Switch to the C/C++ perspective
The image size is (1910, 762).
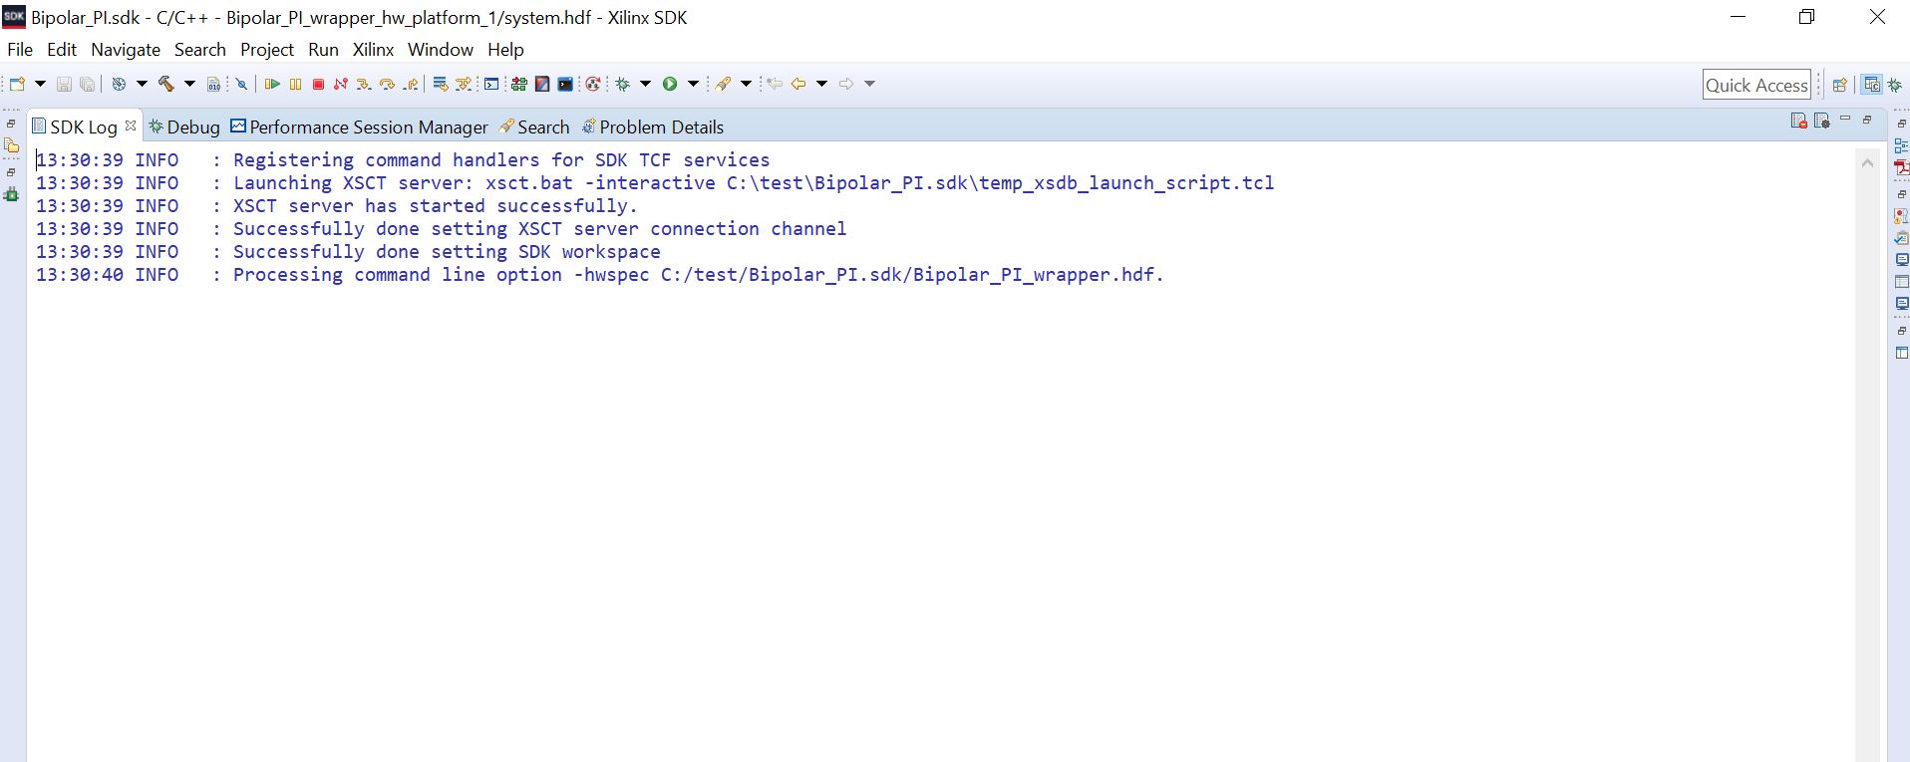1872,85
